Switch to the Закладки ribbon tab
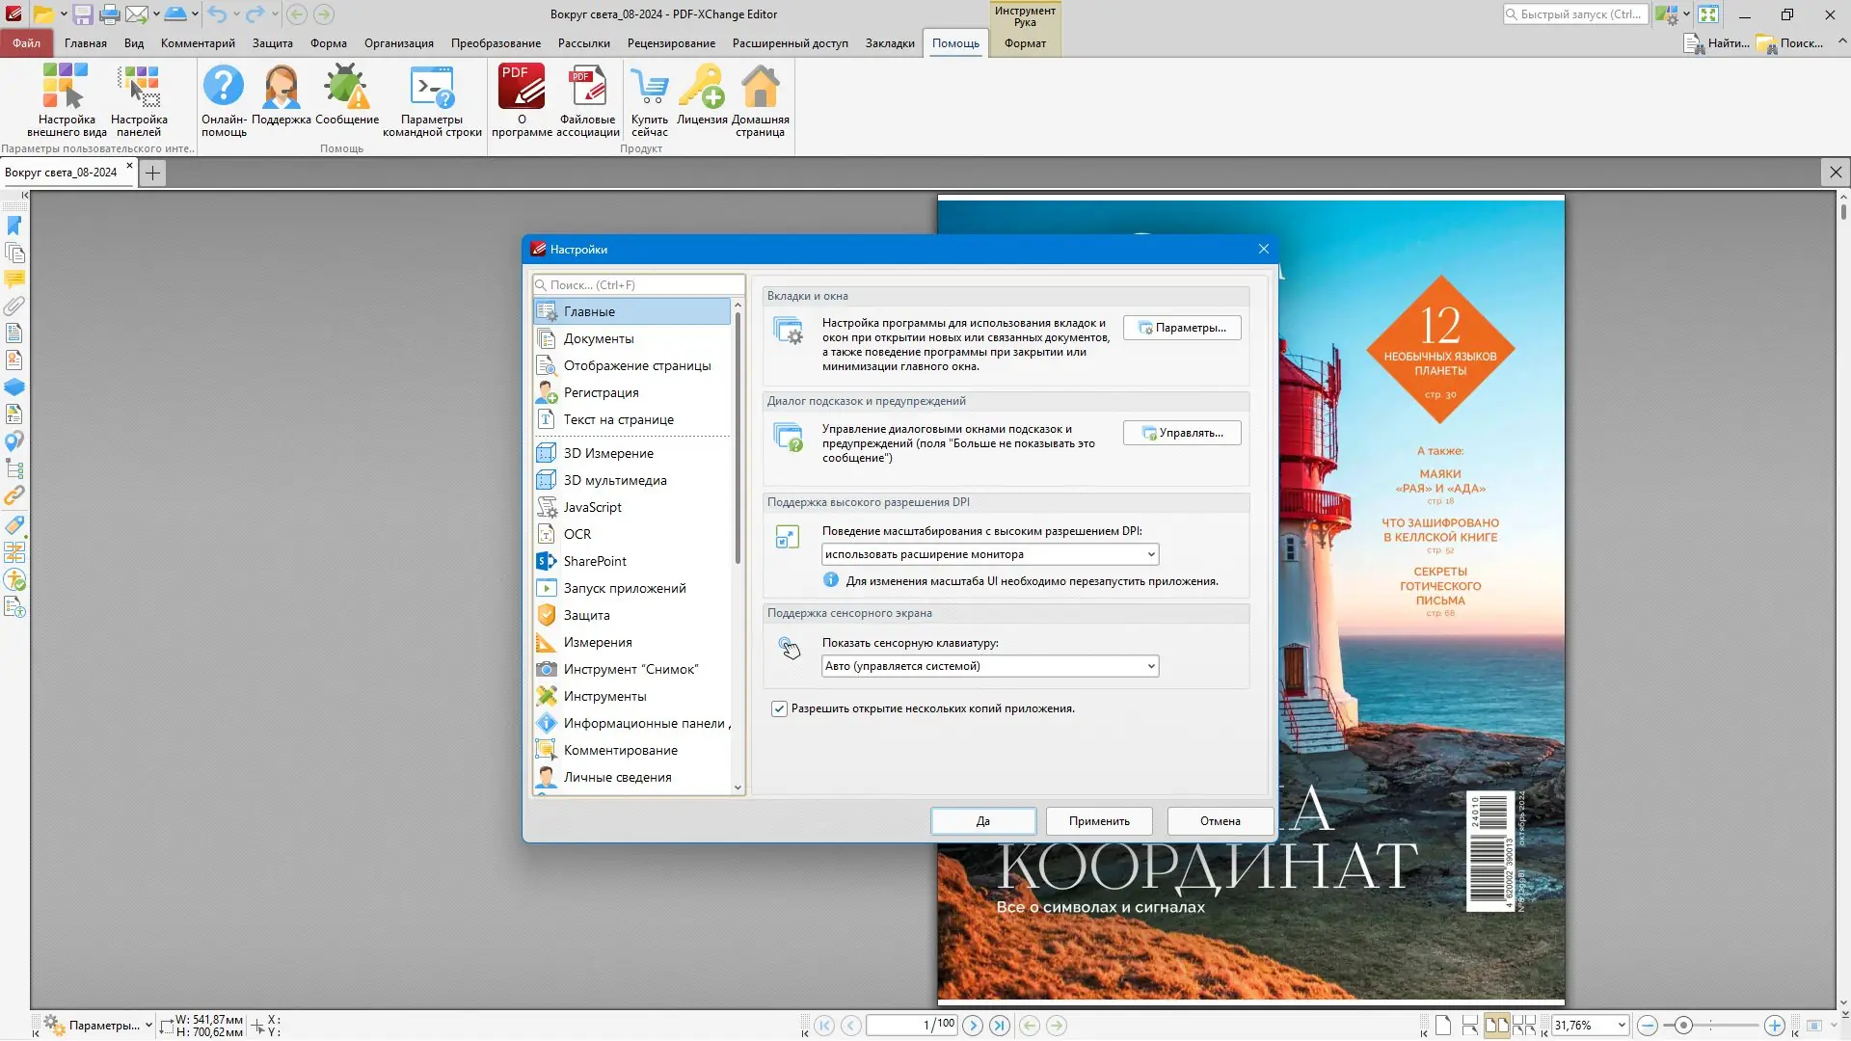 tap(889, 43)
